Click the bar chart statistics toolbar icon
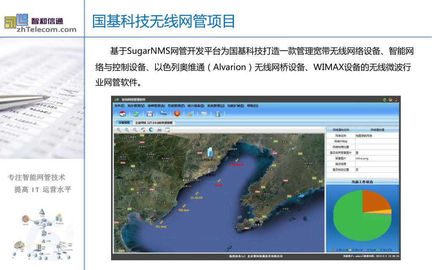Viewport: 432px width, 270px height. pos(190,114)
